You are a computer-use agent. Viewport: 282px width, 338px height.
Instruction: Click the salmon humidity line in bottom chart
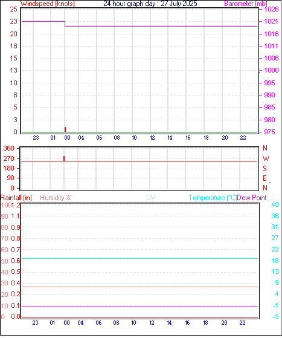(140, 287)
